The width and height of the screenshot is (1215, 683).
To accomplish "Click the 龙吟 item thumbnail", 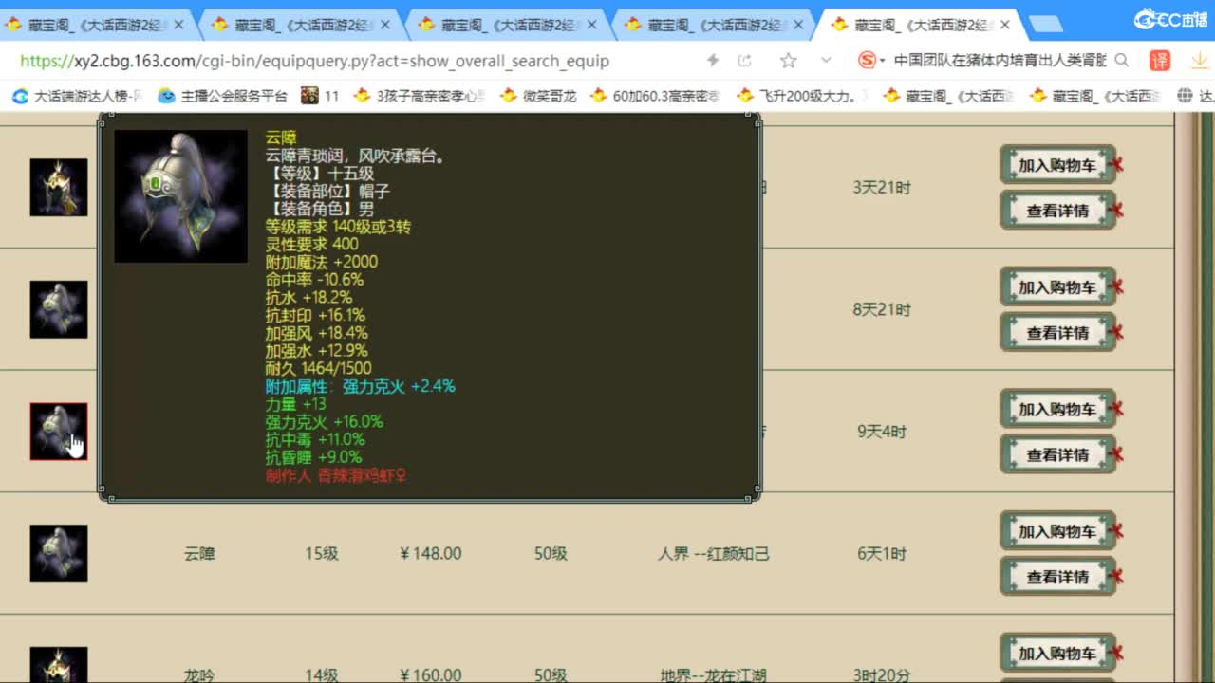I will click(x=59, y=665).
